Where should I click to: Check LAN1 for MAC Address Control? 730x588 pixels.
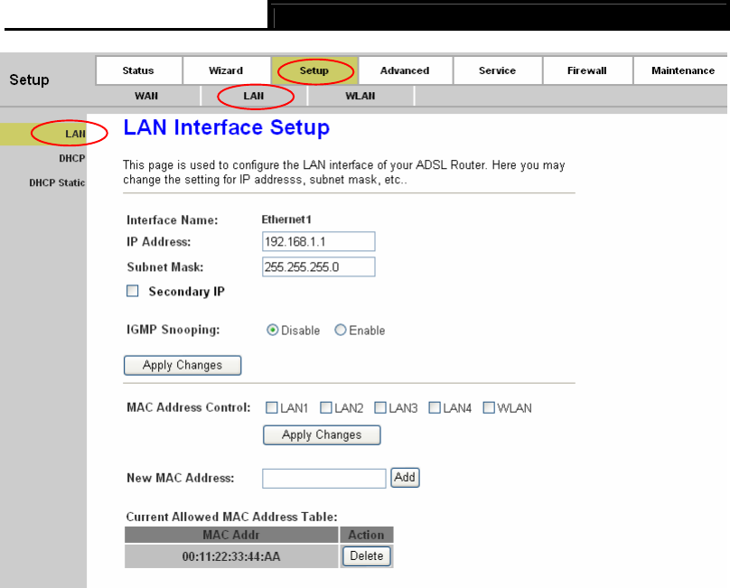pyautogui.click(x=271, y=408)
